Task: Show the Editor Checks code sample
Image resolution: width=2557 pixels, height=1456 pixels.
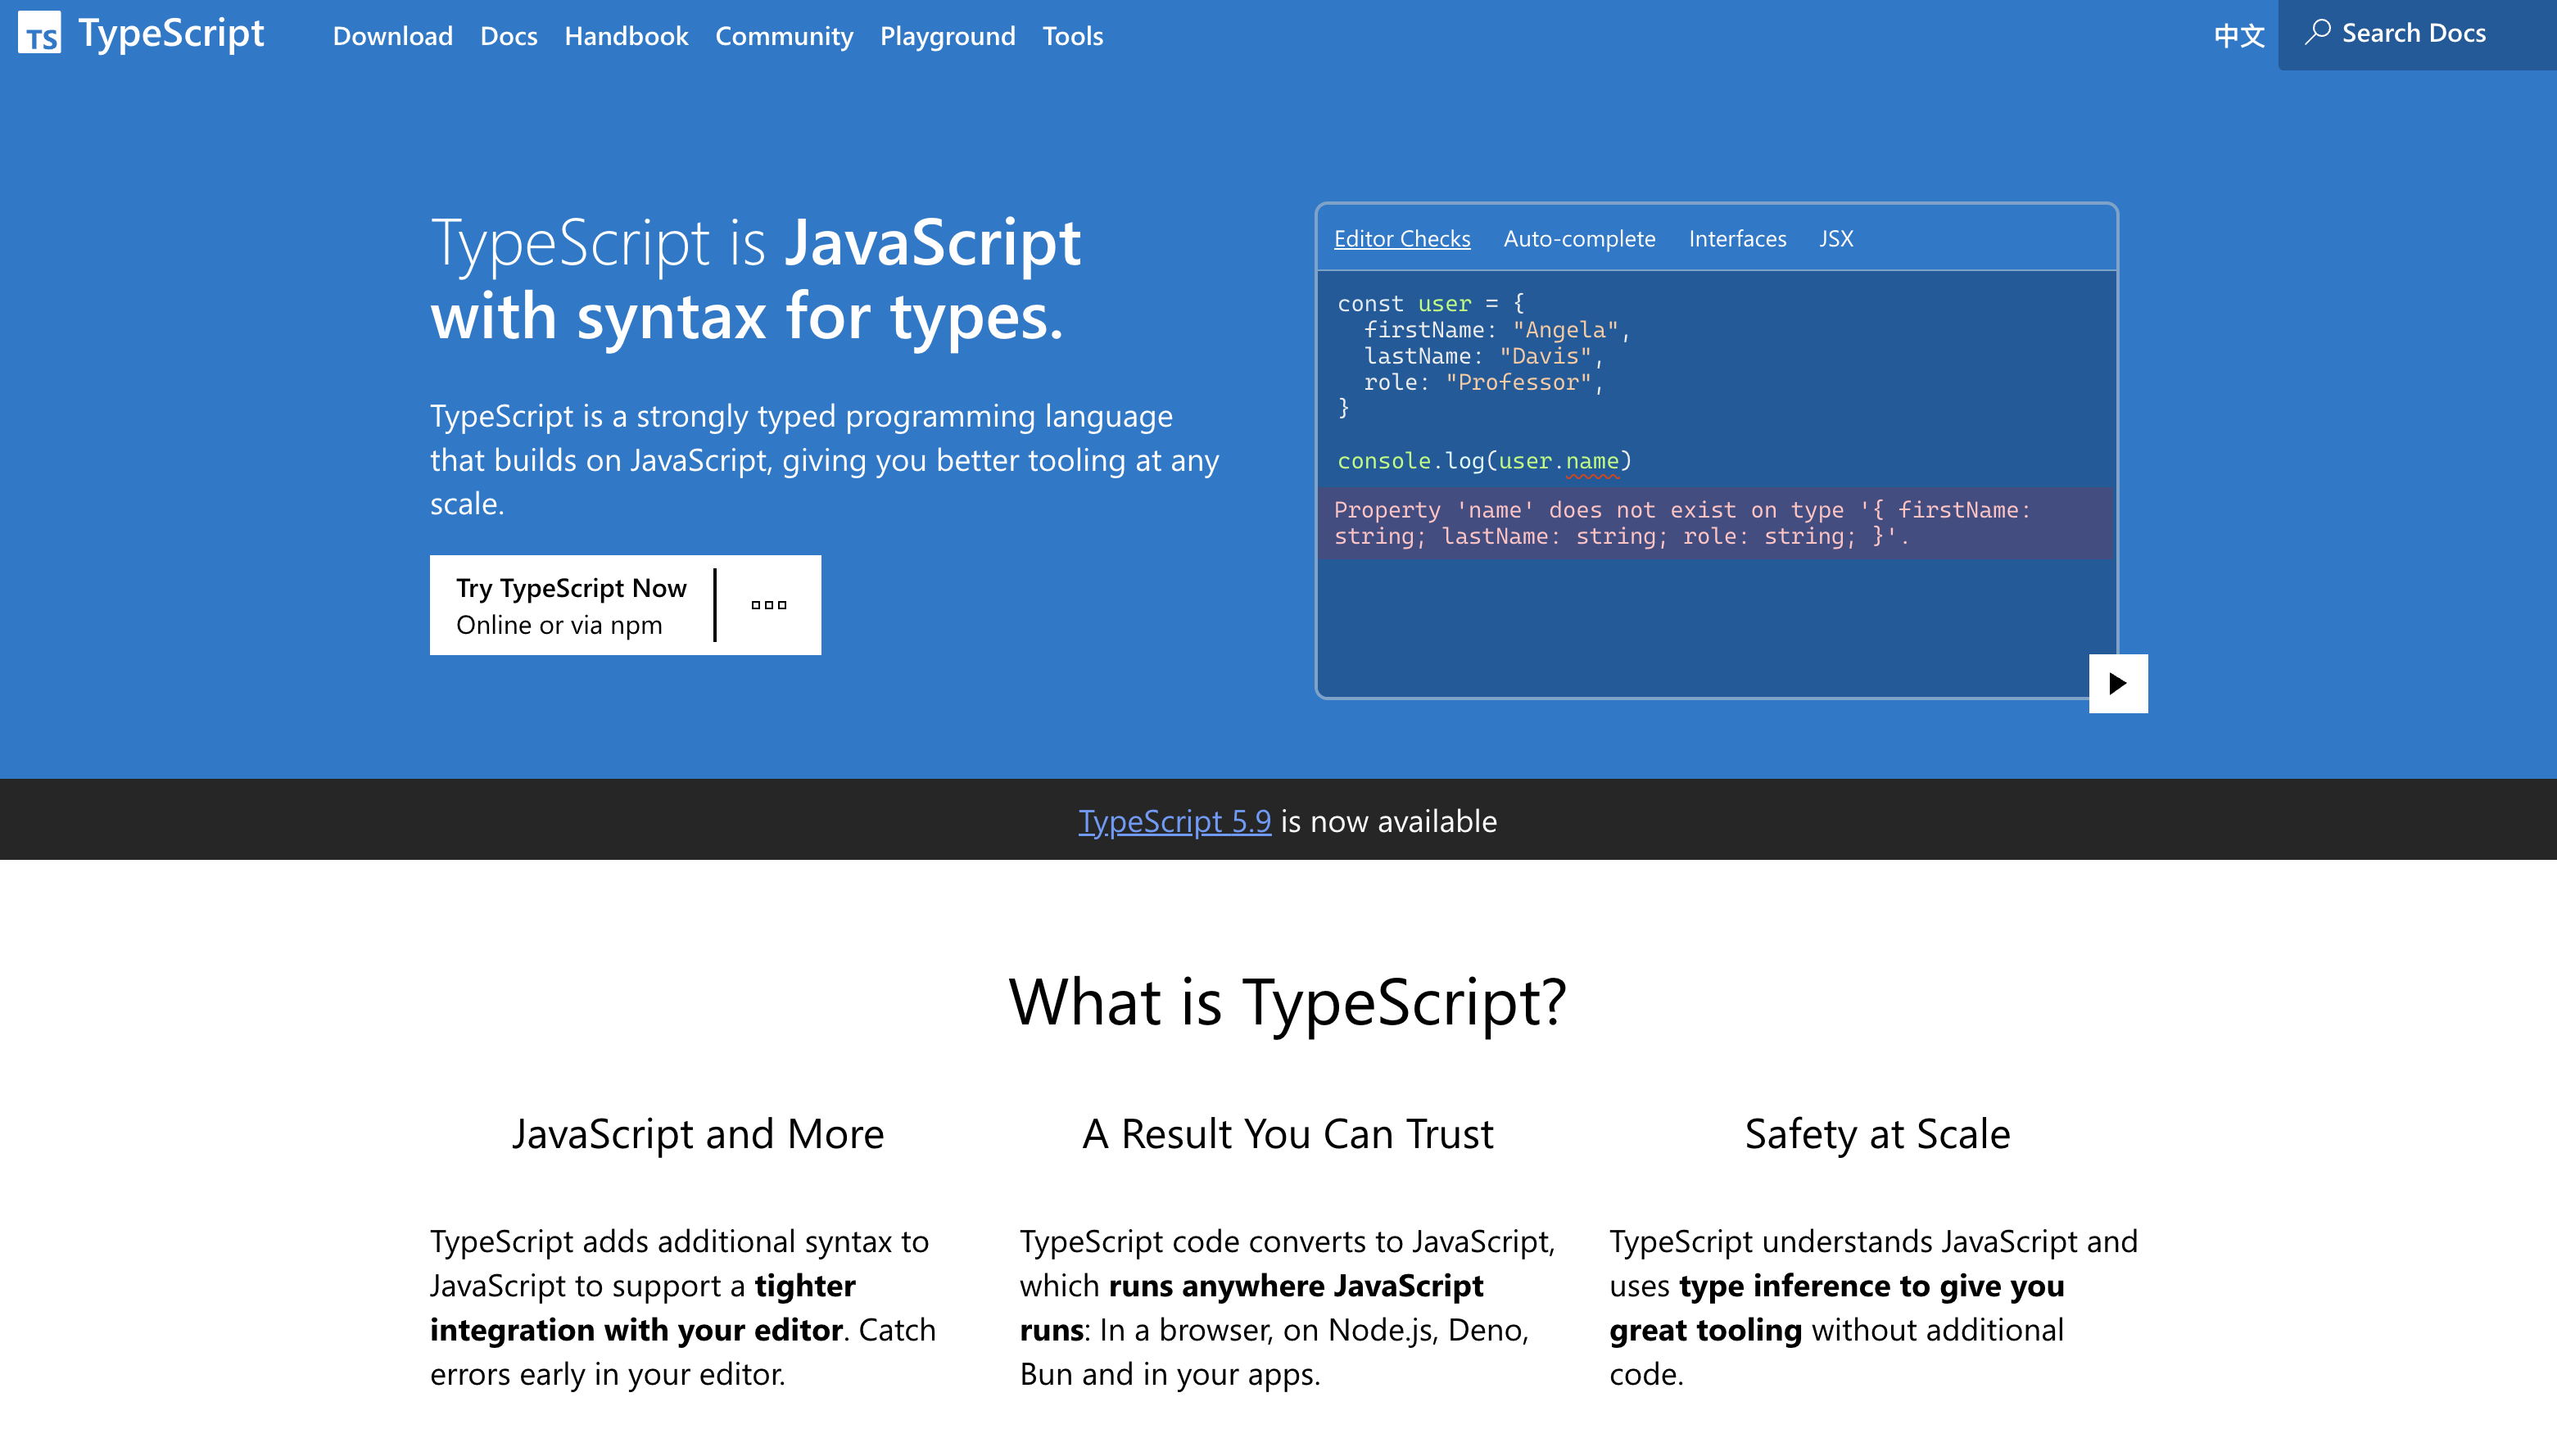Action: (x=1401, y=238)
